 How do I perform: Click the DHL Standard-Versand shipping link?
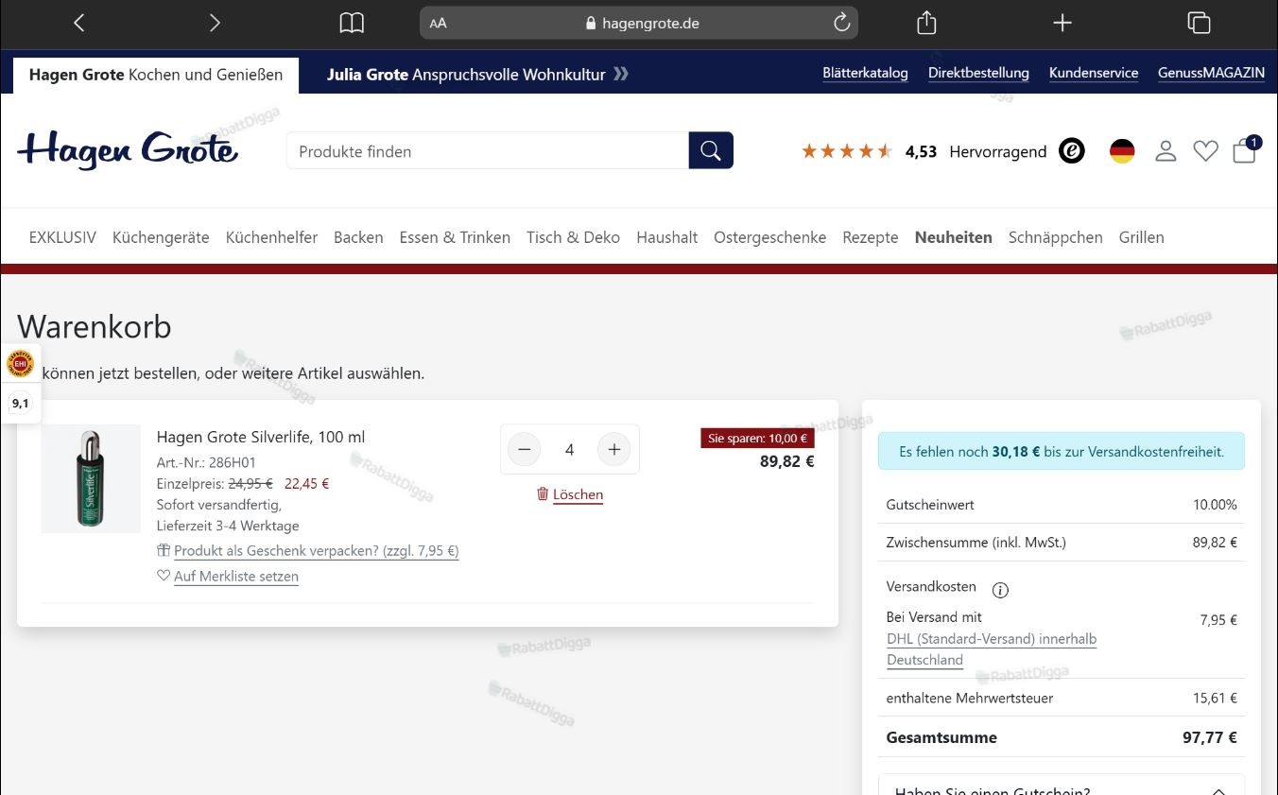992,649
